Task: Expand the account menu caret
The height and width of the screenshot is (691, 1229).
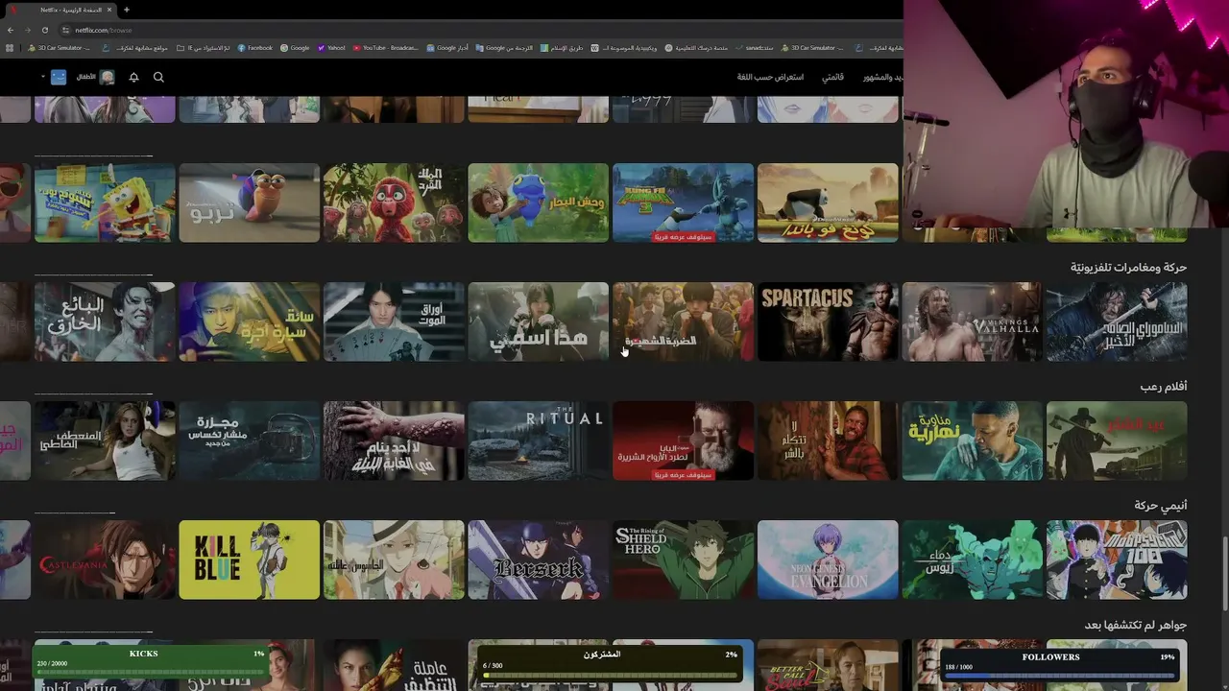Action: (x=43, y=77)
